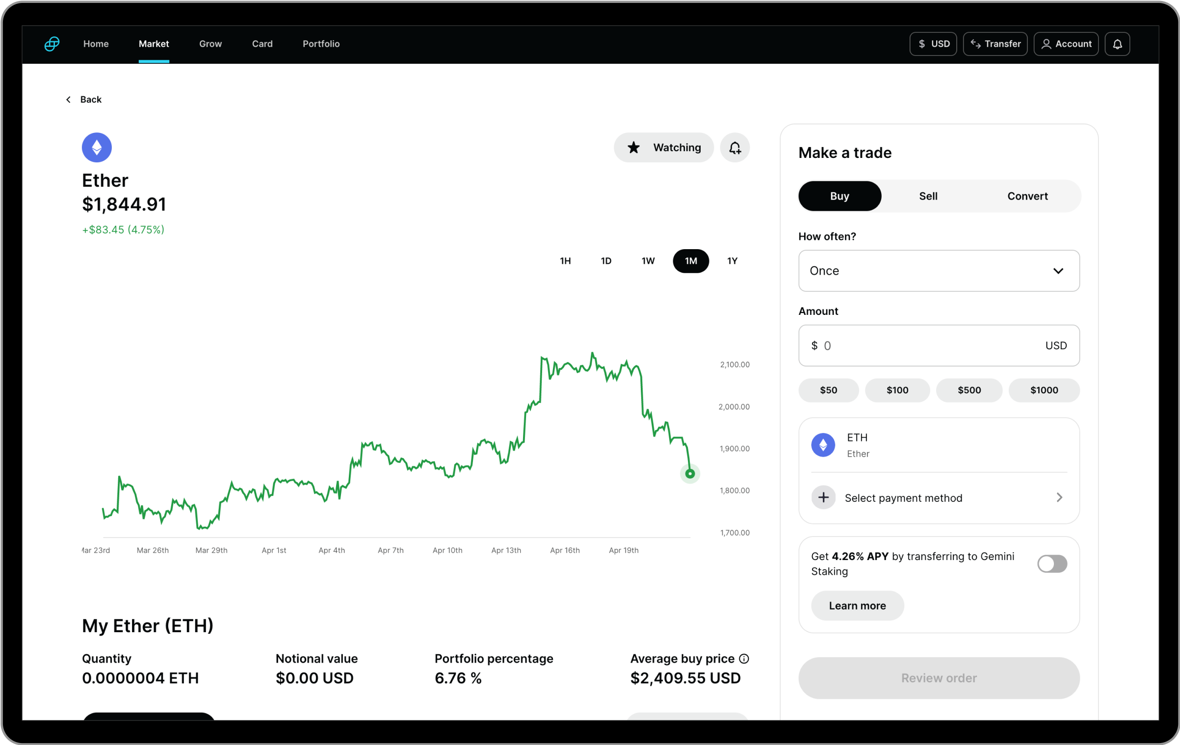Click the Learn more button for staking
1180x745 pixels.
(857, 605)
